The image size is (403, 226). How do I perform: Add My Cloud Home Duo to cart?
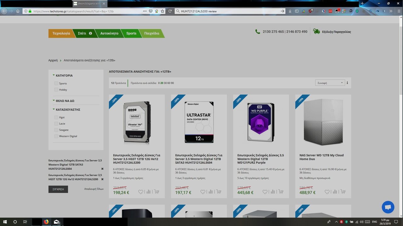(x=343, y=192)
